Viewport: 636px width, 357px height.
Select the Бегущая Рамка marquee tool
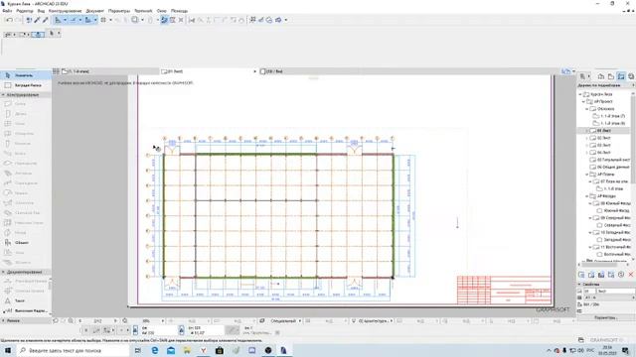click(x=25, y=85)
